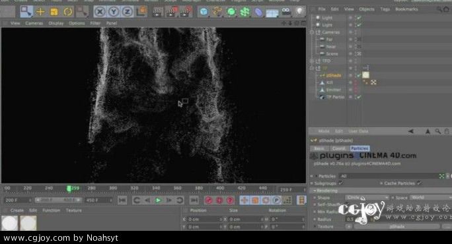Switch to the Particles tab
The height and width of the screenshot is (244, 452).
click(x=359, y=148)
